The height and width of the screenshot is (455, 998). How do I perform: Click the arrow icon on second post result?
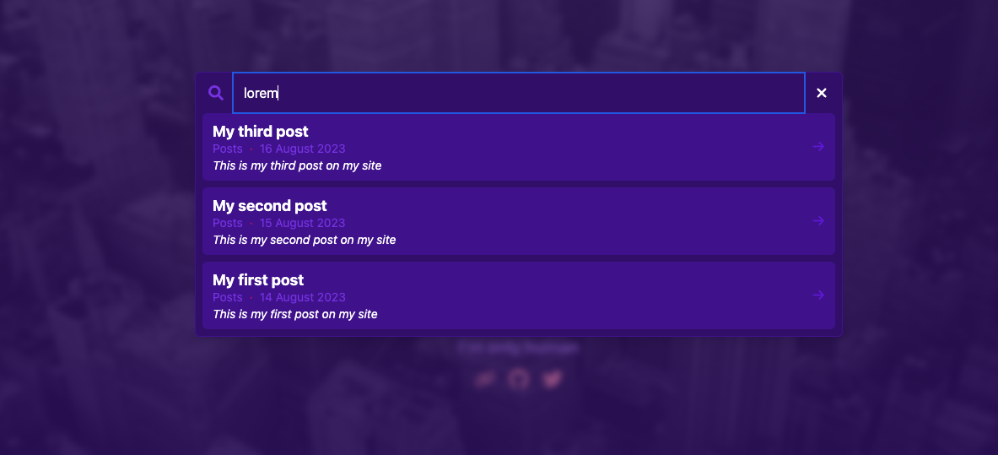[x=817, y=221]
